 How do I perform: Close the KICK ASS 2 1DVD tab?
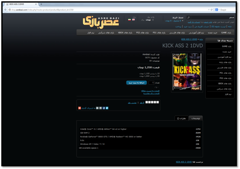36,4
